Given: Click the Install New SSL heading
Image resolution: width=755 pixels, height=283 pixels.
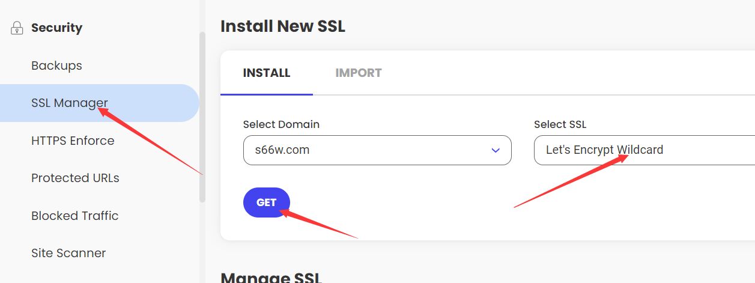Looking at the screenshot, I should 283,26.
